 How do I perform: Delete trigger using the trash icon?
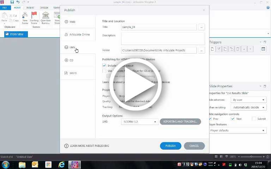click(237, 49)
